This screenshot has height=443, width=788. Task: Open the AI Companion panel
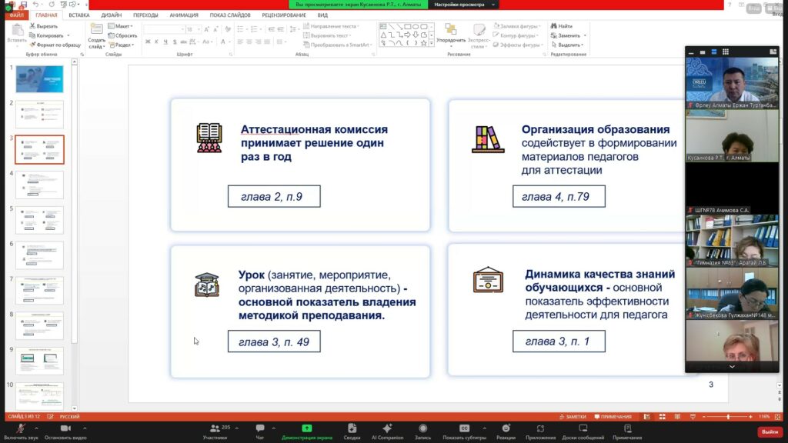point(387,428)
